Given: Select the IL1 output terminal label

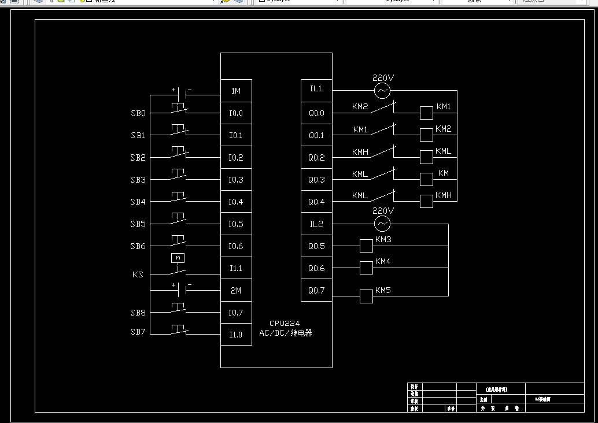Looking at the screenshot, I should pyautogui.click(x=316, y=88).
